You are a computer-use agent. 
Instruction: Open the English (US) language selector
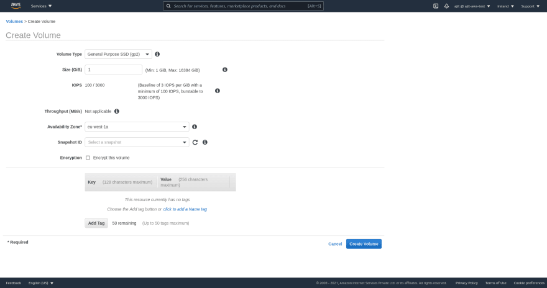[41, 283]
